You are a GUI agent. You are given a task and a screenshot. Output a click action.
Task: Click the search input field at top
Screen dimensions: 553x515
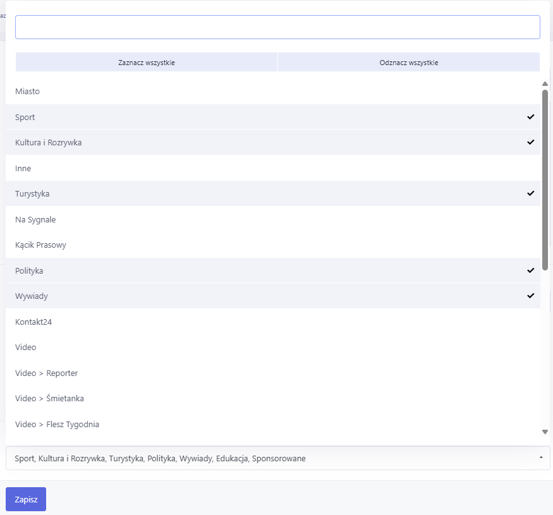277,27
